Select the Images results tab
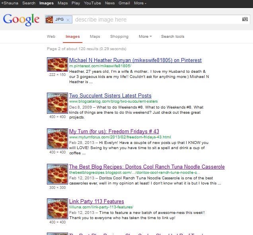Image resolution: width=253 pixels, height=235 pixels. click(73, 37)
